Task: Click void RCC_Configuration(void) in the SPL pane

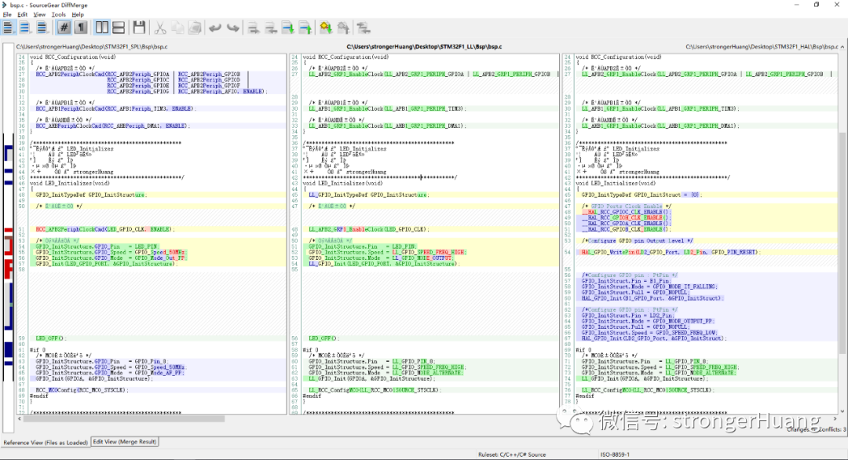Action: pyautogui.click(x=72, y=57)
